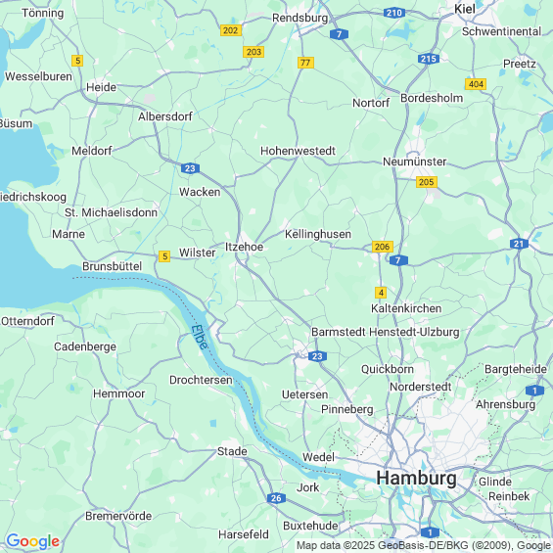Click the yellow 202 road shield
553x553 pixels.
[231, 30]
